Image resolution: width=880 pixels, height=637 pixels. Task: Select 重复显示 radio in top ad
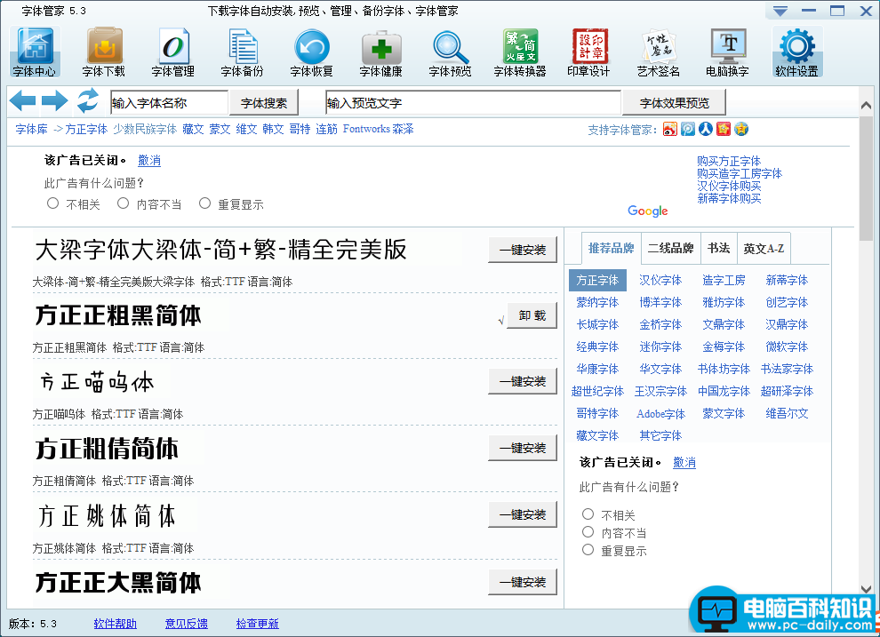204,203
